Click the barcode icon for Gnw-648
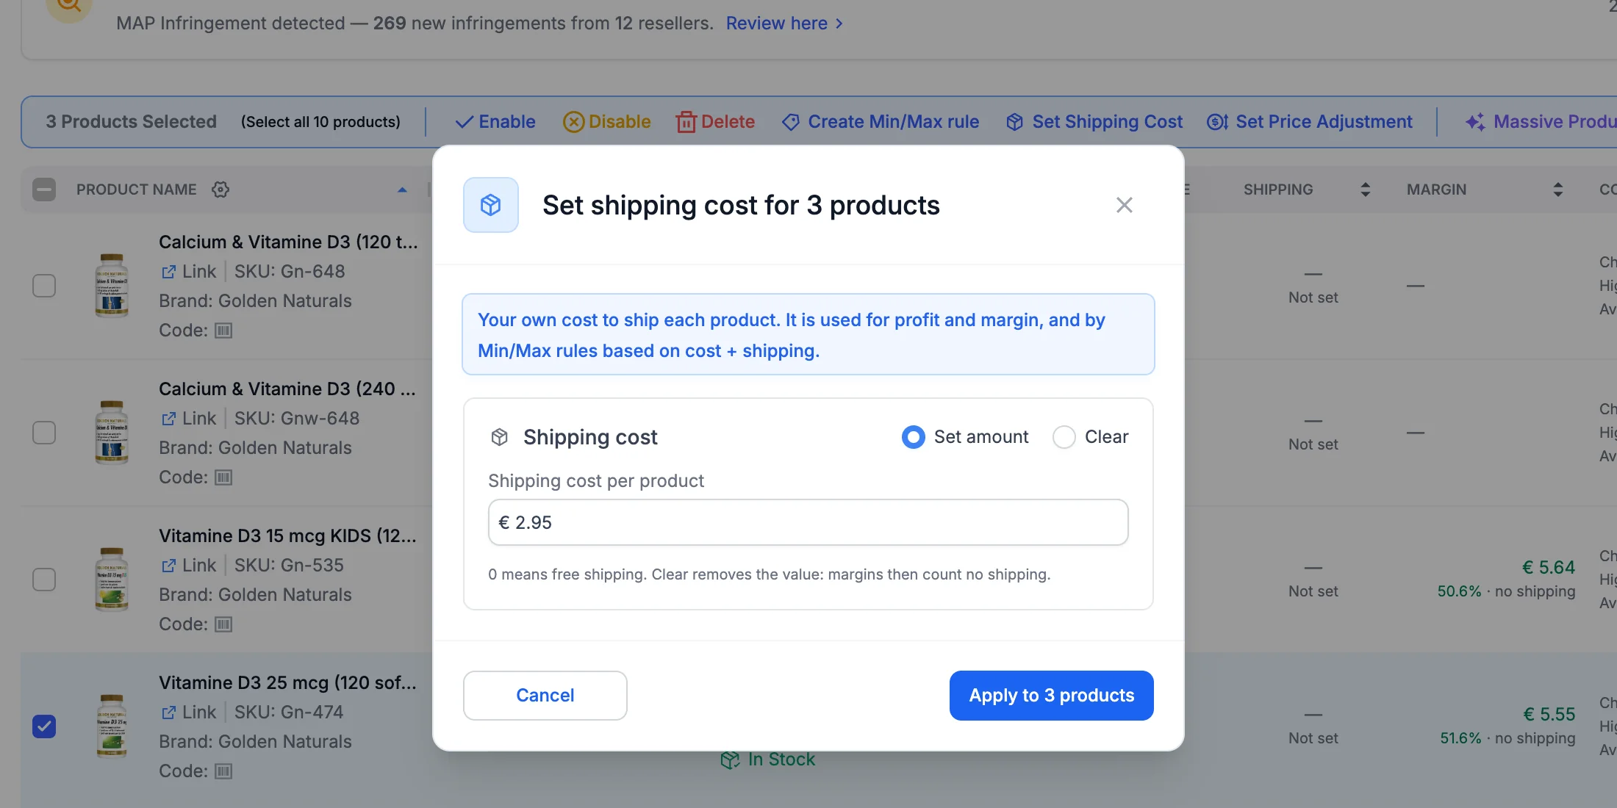The image size is (1617, 808). pyautogui.click(x=223, y=477)
